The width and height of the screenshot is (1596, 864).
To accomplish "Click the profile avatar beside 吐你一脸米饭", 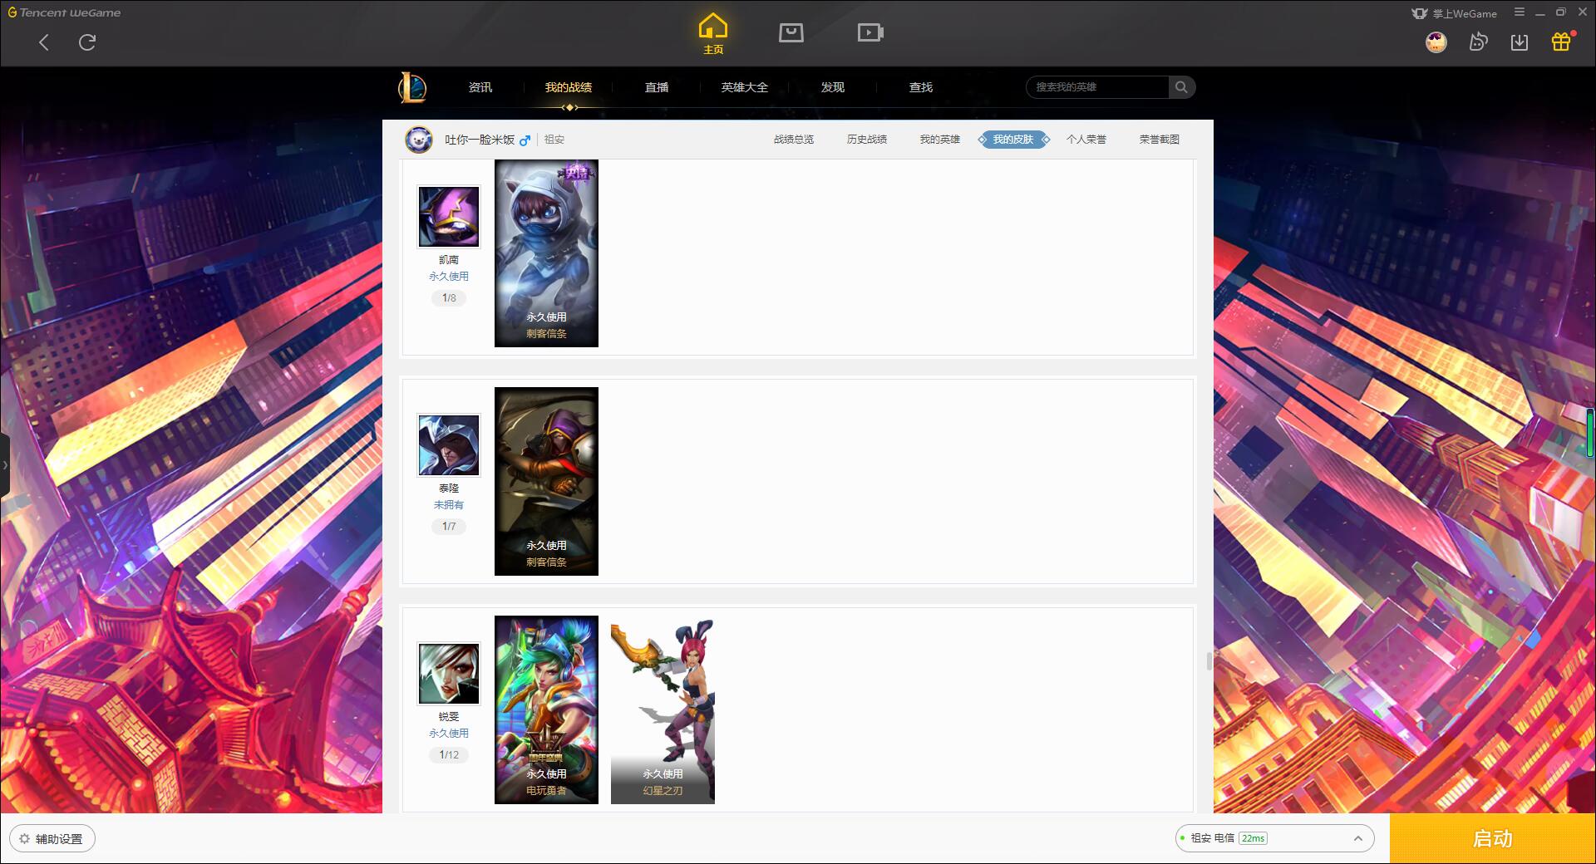I will [419, 140].
